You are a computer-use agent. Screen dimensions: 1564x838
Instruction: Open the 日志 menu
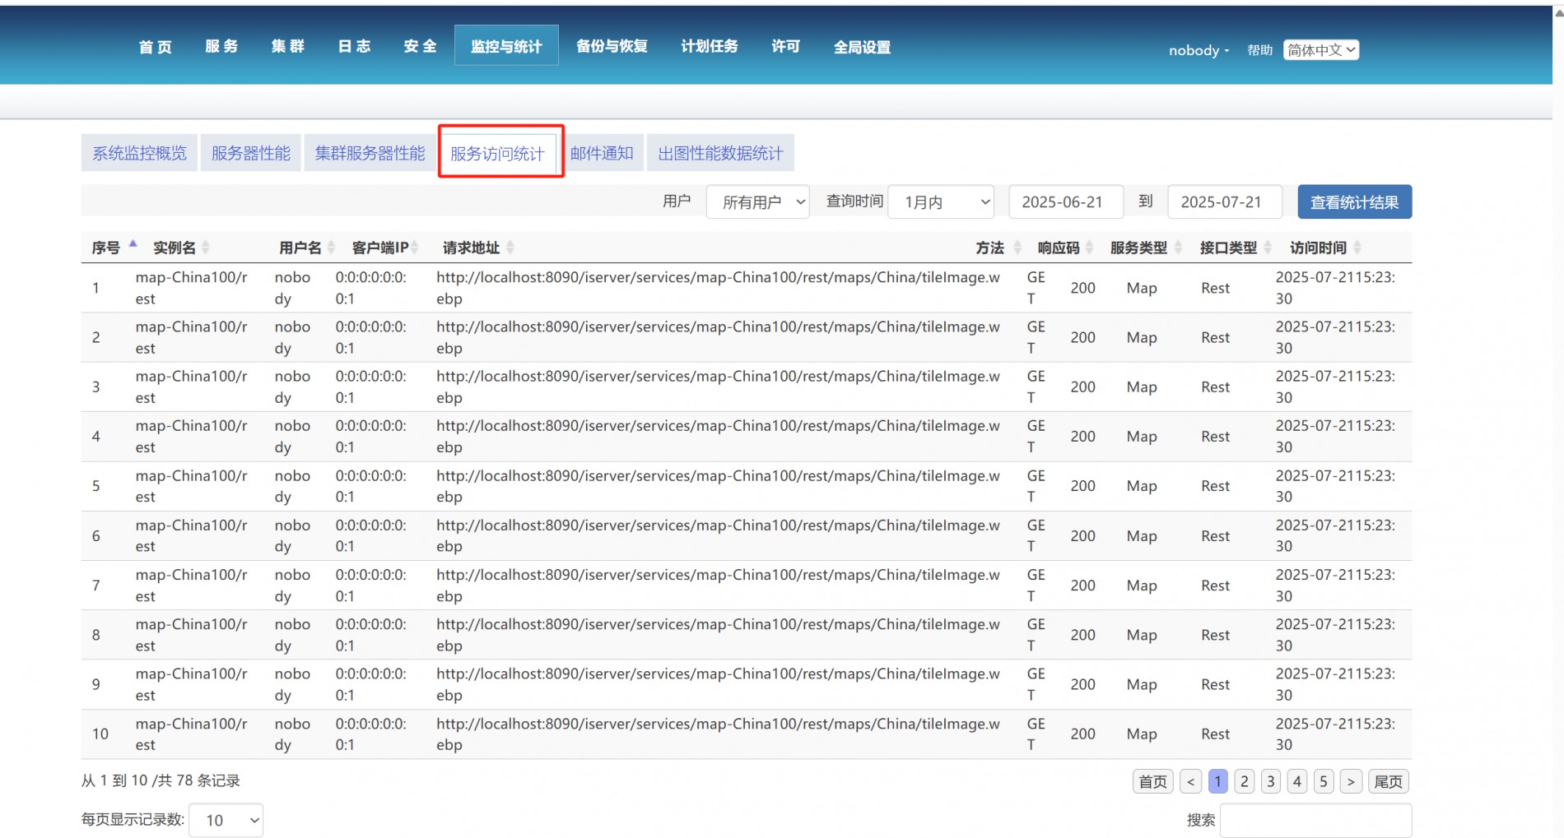pos(354,47)
